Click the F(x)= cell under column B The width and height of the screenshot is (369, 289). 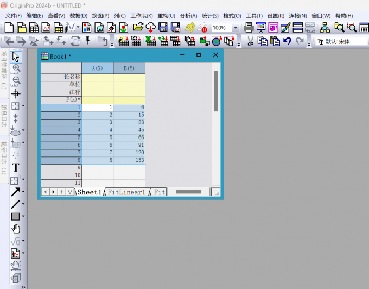(129, 100)
